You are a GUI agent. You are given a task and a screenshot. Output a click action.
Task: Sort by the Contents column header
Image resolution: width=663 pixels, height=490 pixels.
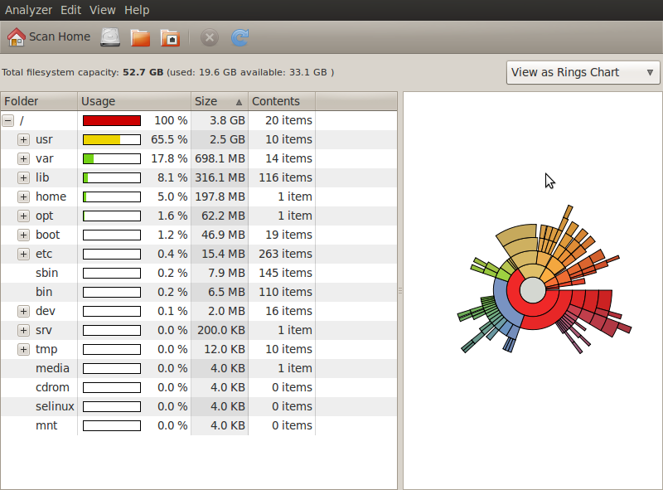coord(281,101)
